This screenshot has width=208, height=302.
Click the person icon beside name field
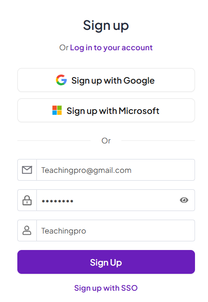[x=27, y=231]
